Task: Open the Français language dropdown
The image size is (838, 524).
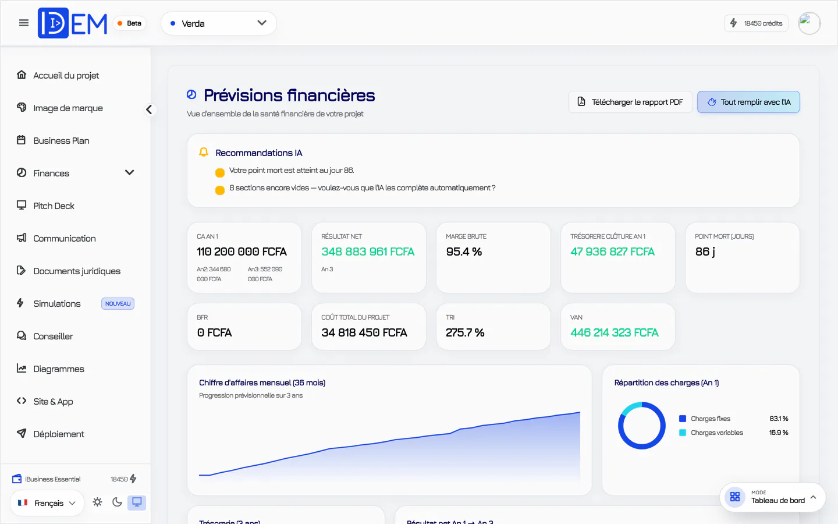Action: [x=47, y=503]
